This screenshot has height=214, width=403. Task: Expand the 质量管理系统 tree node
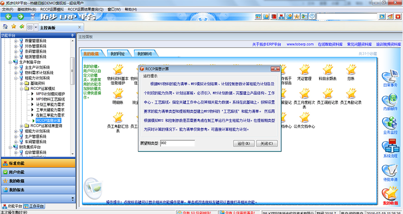15,41
